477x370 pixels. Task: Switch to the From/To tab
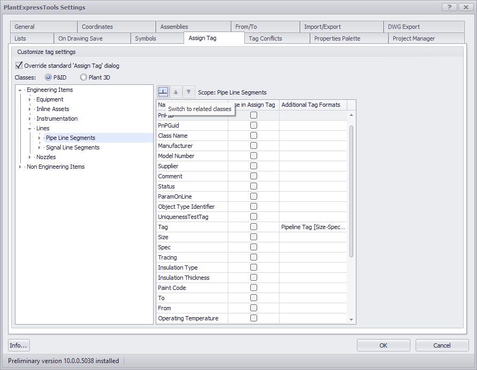(x=265, y=27)
